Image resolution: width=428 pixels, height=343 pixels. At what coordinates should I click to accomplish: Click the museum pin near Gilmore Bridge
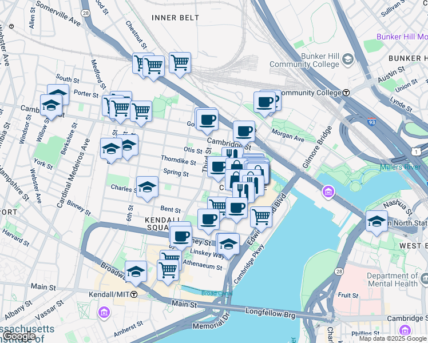tap(328, 192)
